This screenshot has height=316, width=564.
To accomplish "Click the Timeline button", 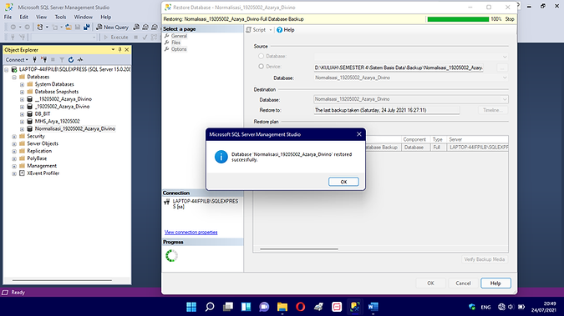I will click(493, 110).
